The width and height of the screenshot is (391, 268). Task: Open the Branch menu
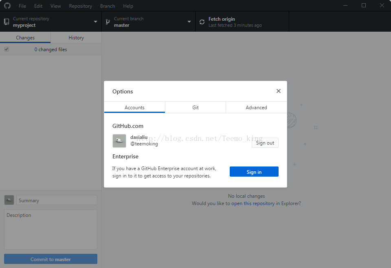click(108, 6)
